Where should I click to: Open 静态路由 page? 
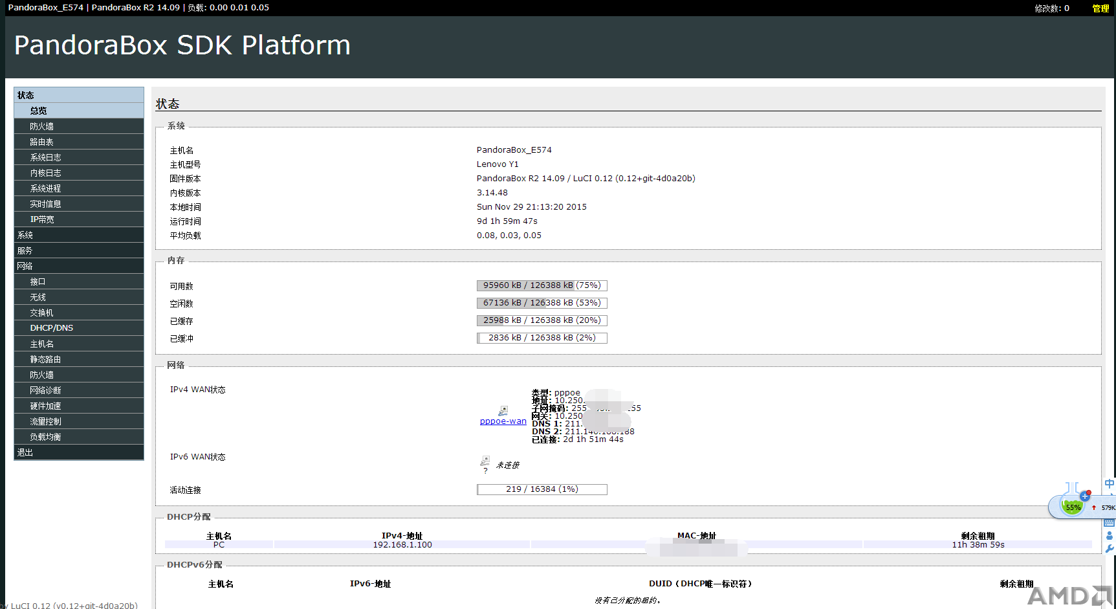pos(79,359)
